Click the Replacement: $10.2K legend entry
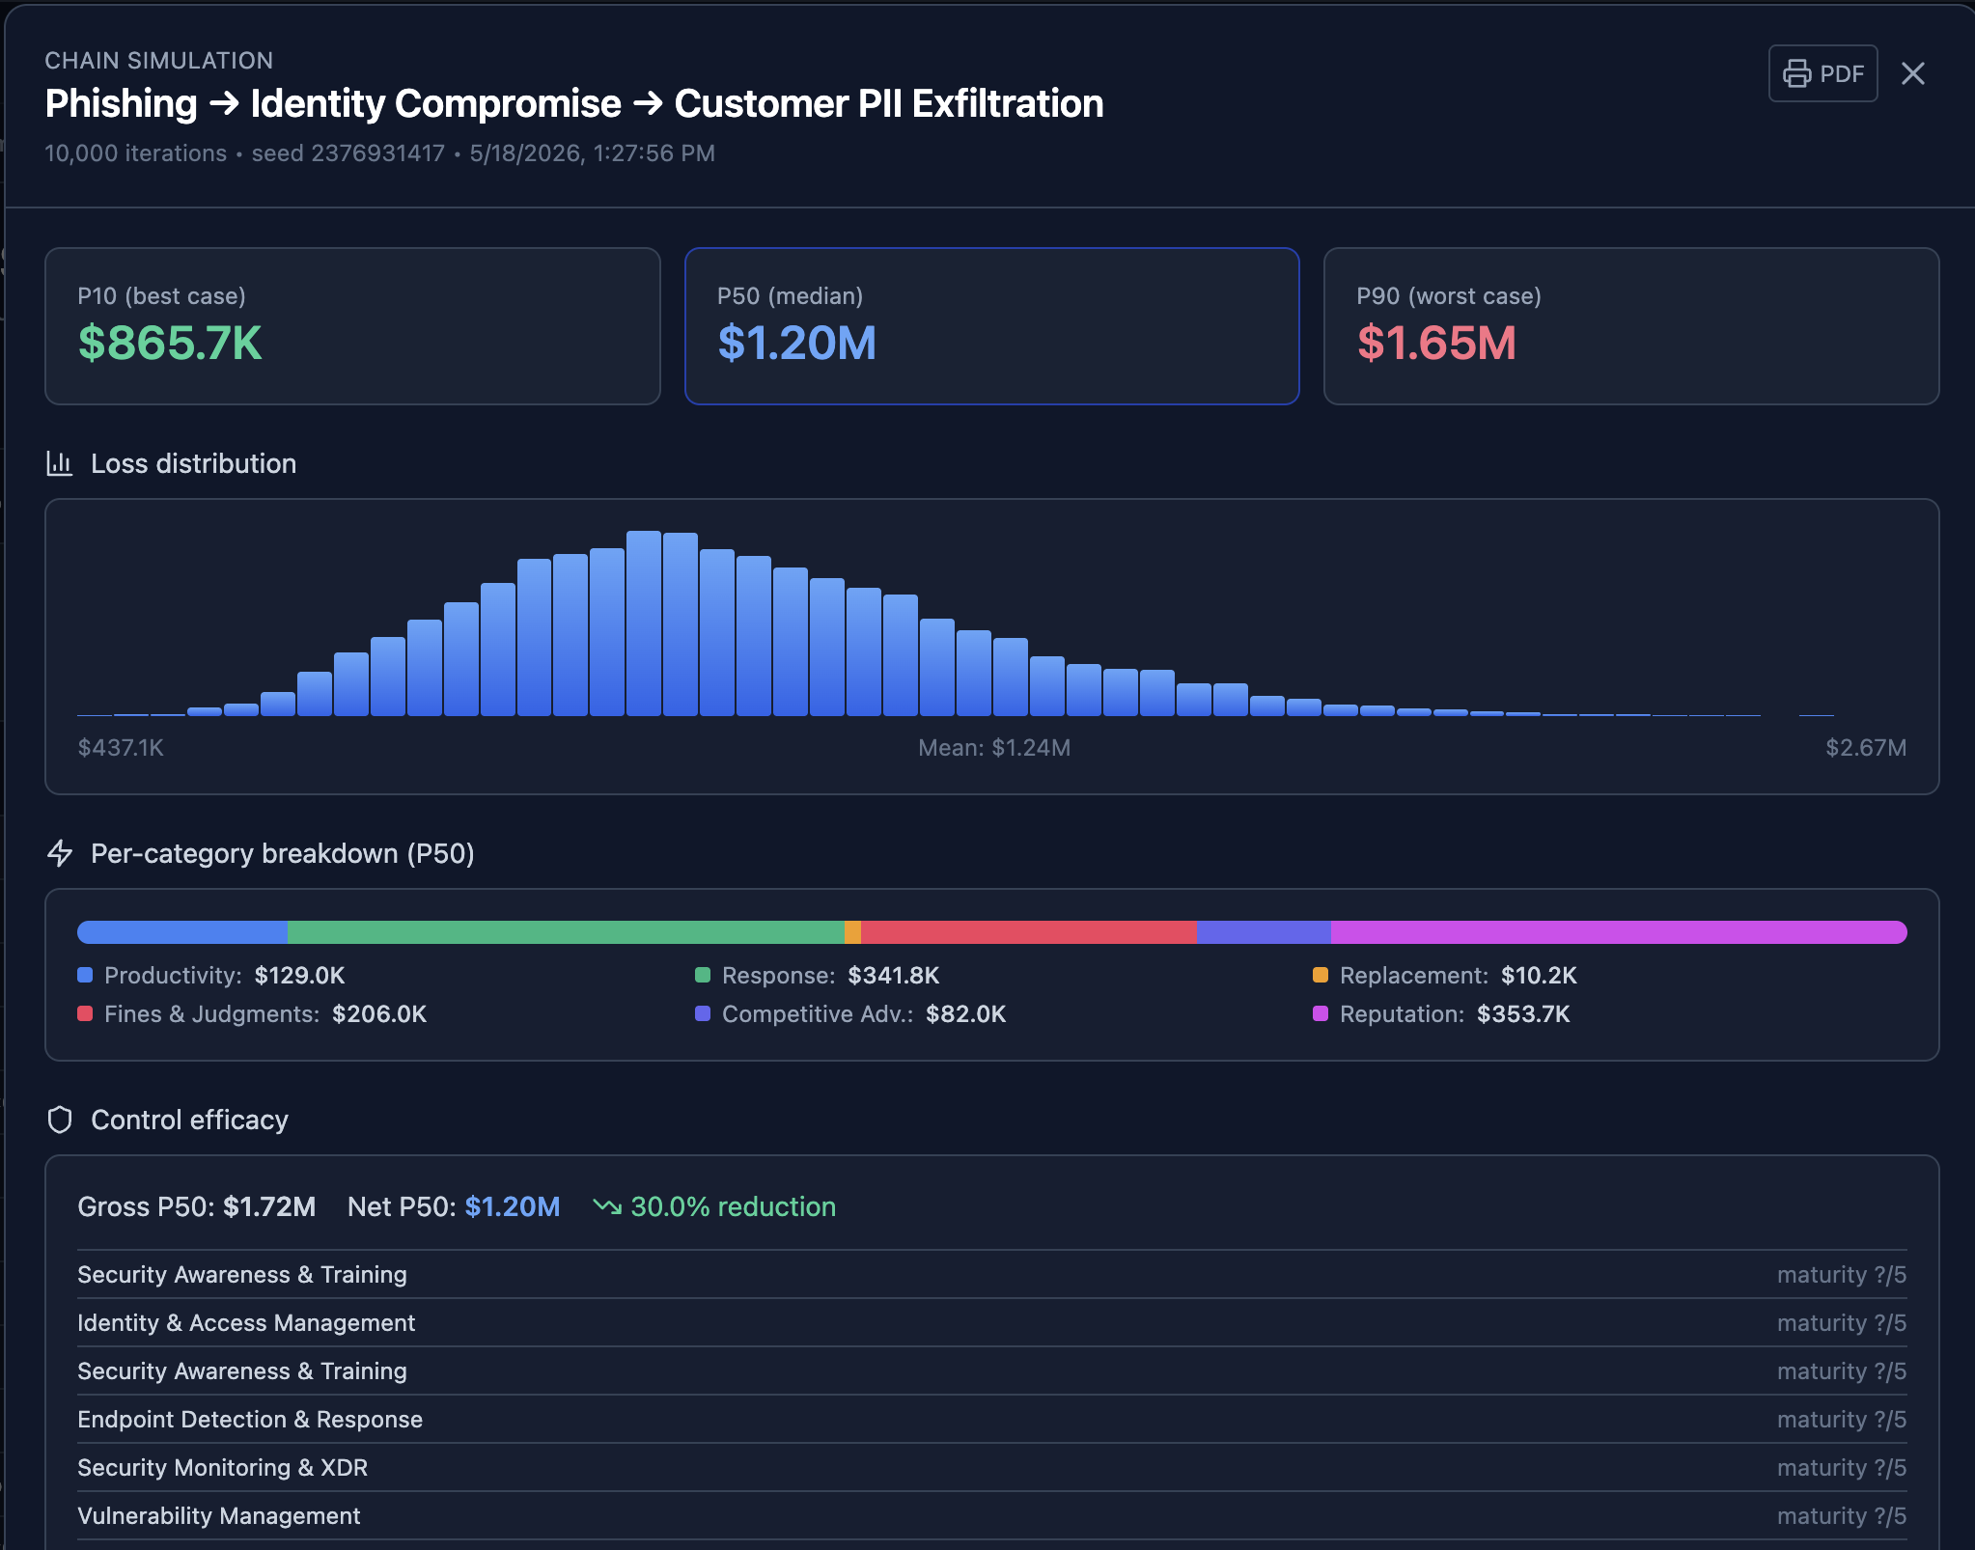Viewport: 1975px width, 1550px height. click(1445, 975)
